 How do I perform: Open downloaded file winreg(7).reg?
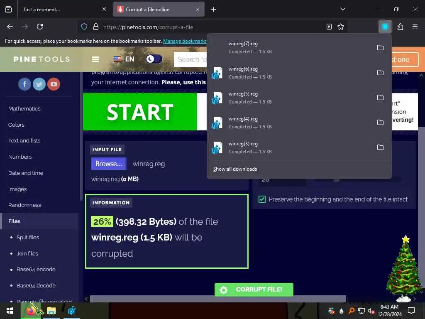pyautogui.click(x=290, y=47)
